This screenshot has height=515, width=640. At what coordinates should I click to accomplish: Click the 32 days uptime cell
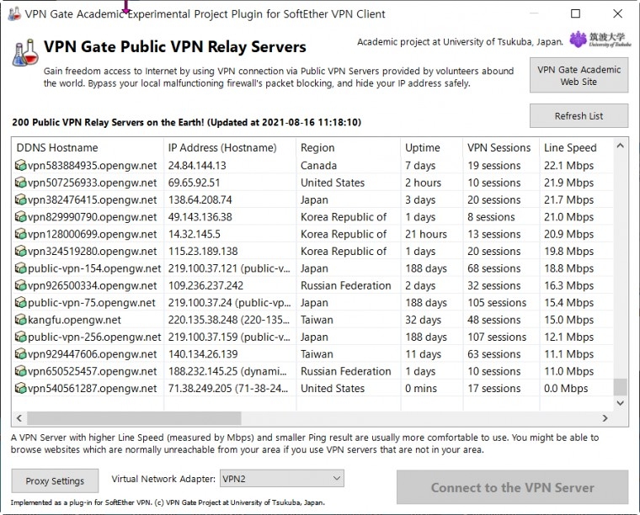point(423,320)
